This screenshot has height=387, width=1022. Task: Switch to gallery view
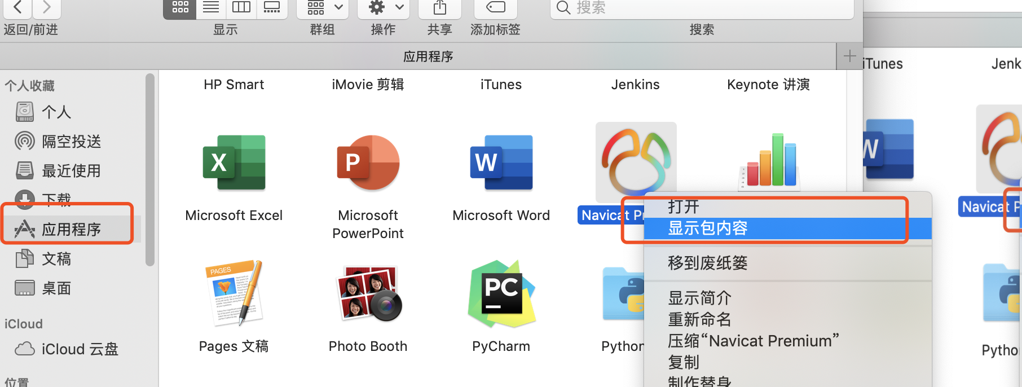click(x=272, y=7)
